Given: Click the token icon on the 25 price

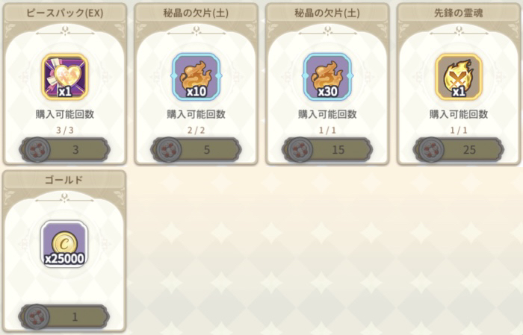Looking at the screenshot, I should point(431,149).
